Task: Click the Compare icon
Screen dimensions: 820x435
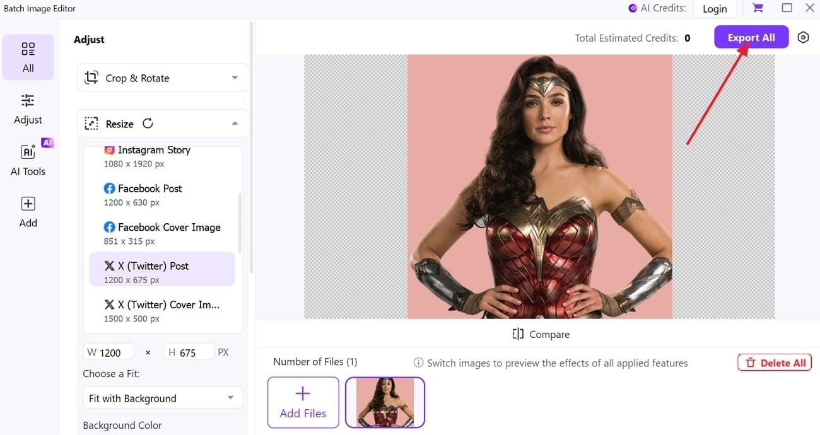Action: tap(518, 334)
